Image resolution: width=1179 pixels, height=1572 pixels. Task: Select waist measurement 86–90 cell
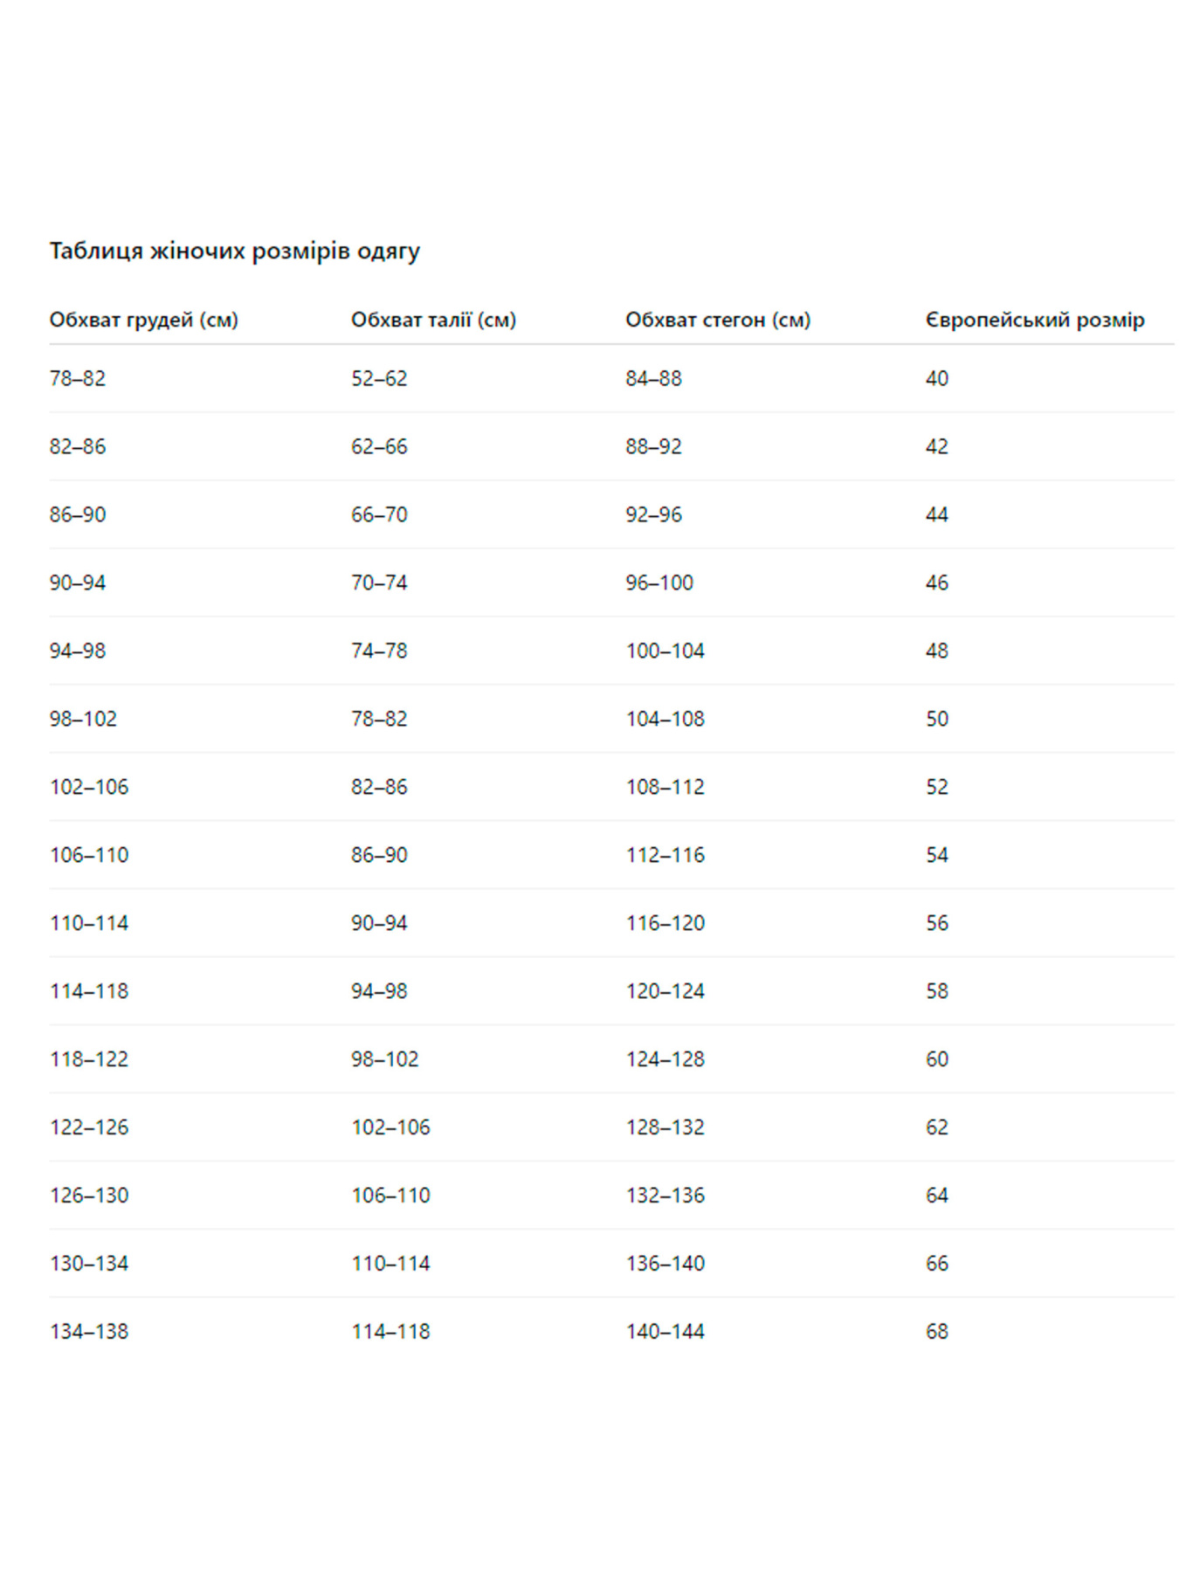[379, 855]
